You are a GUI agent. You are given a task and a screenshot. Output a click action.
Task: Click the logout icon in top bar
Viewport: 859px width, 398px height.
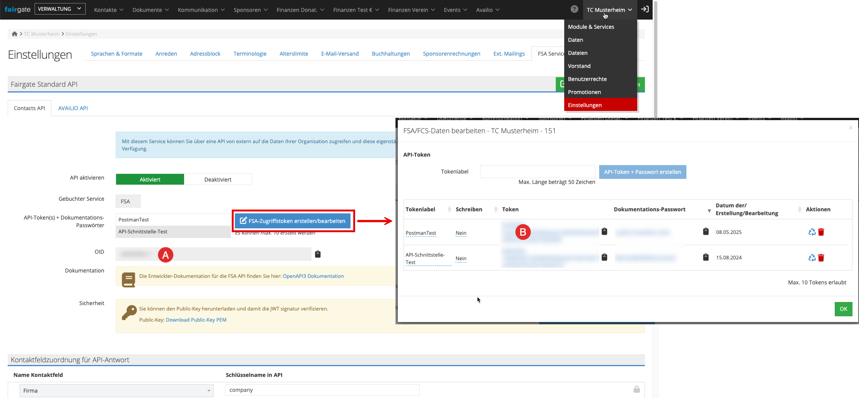(x=645, y=9)
